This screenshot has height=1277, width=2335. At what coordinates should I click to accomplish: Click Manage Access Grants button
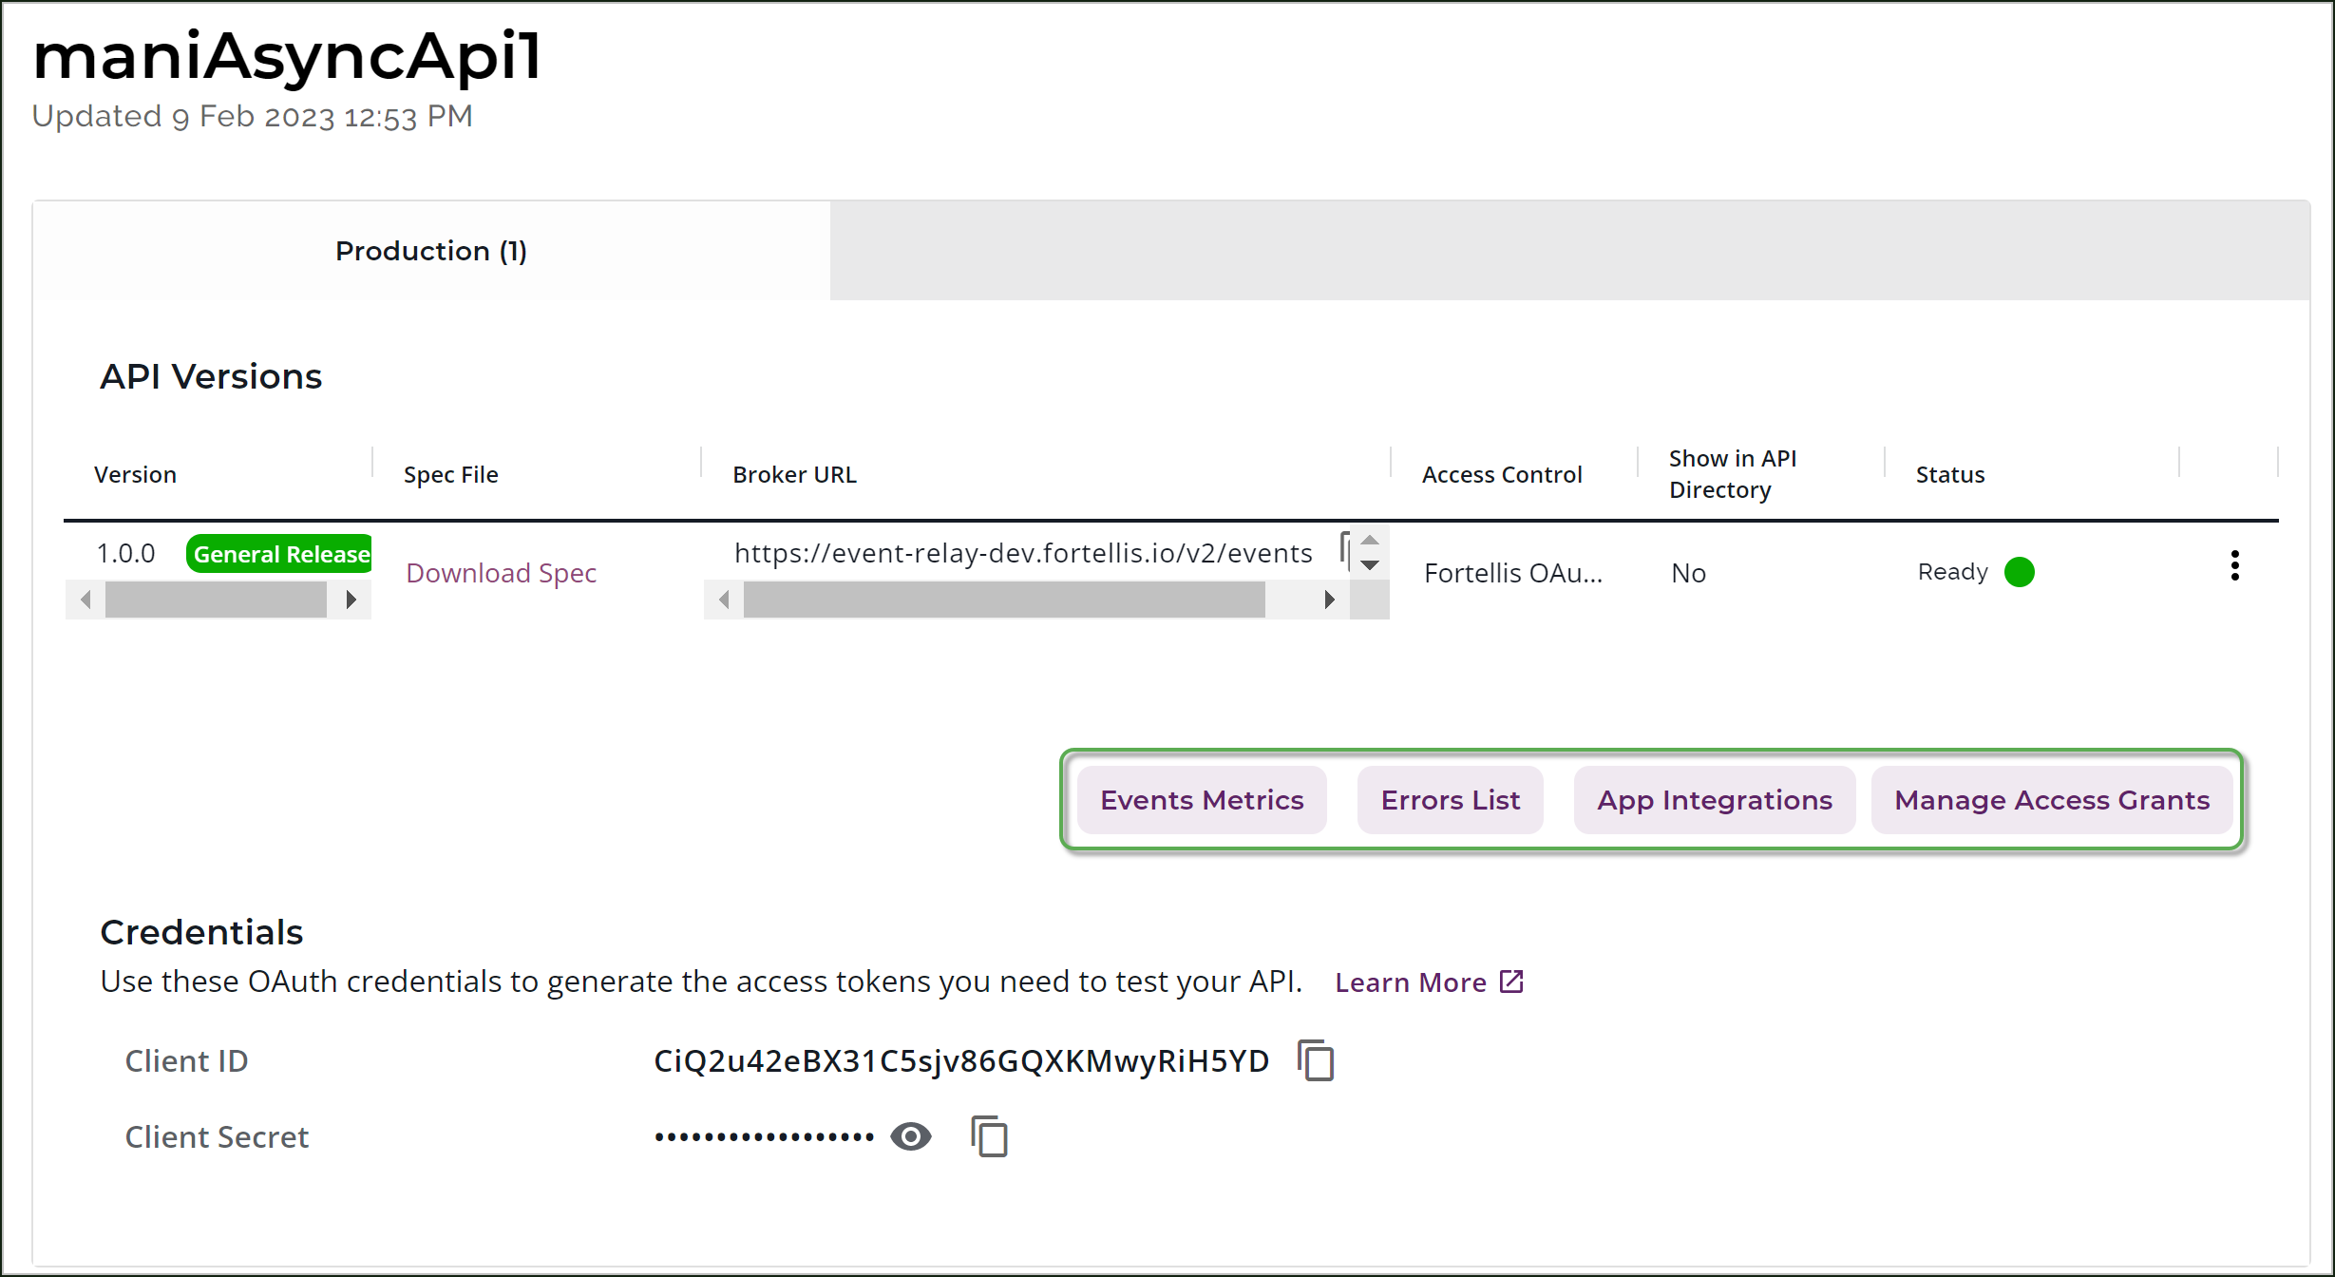(x=2051, y=800)
